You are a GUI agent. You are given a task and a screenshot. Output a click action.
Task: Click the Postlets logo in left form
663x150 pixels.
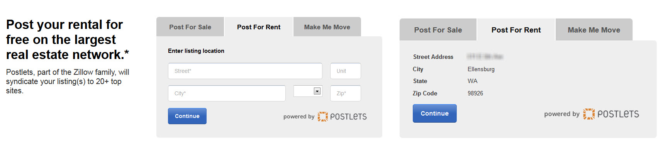(342, 116)
